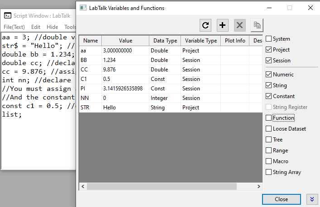This screenshot has width=320, height=207.
Task: Toggle the Function checkbox
Action: tap(269, 118)
